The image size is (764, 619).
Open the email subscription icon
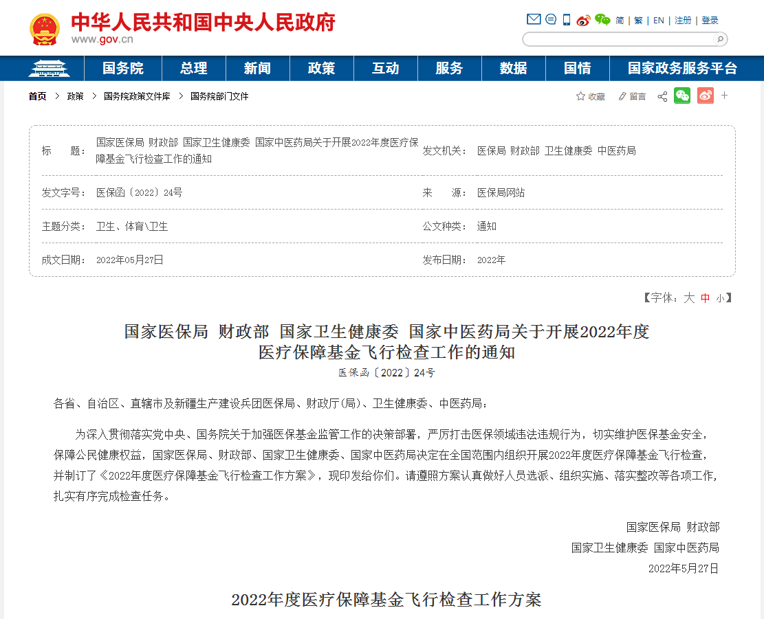pos(533,19)
